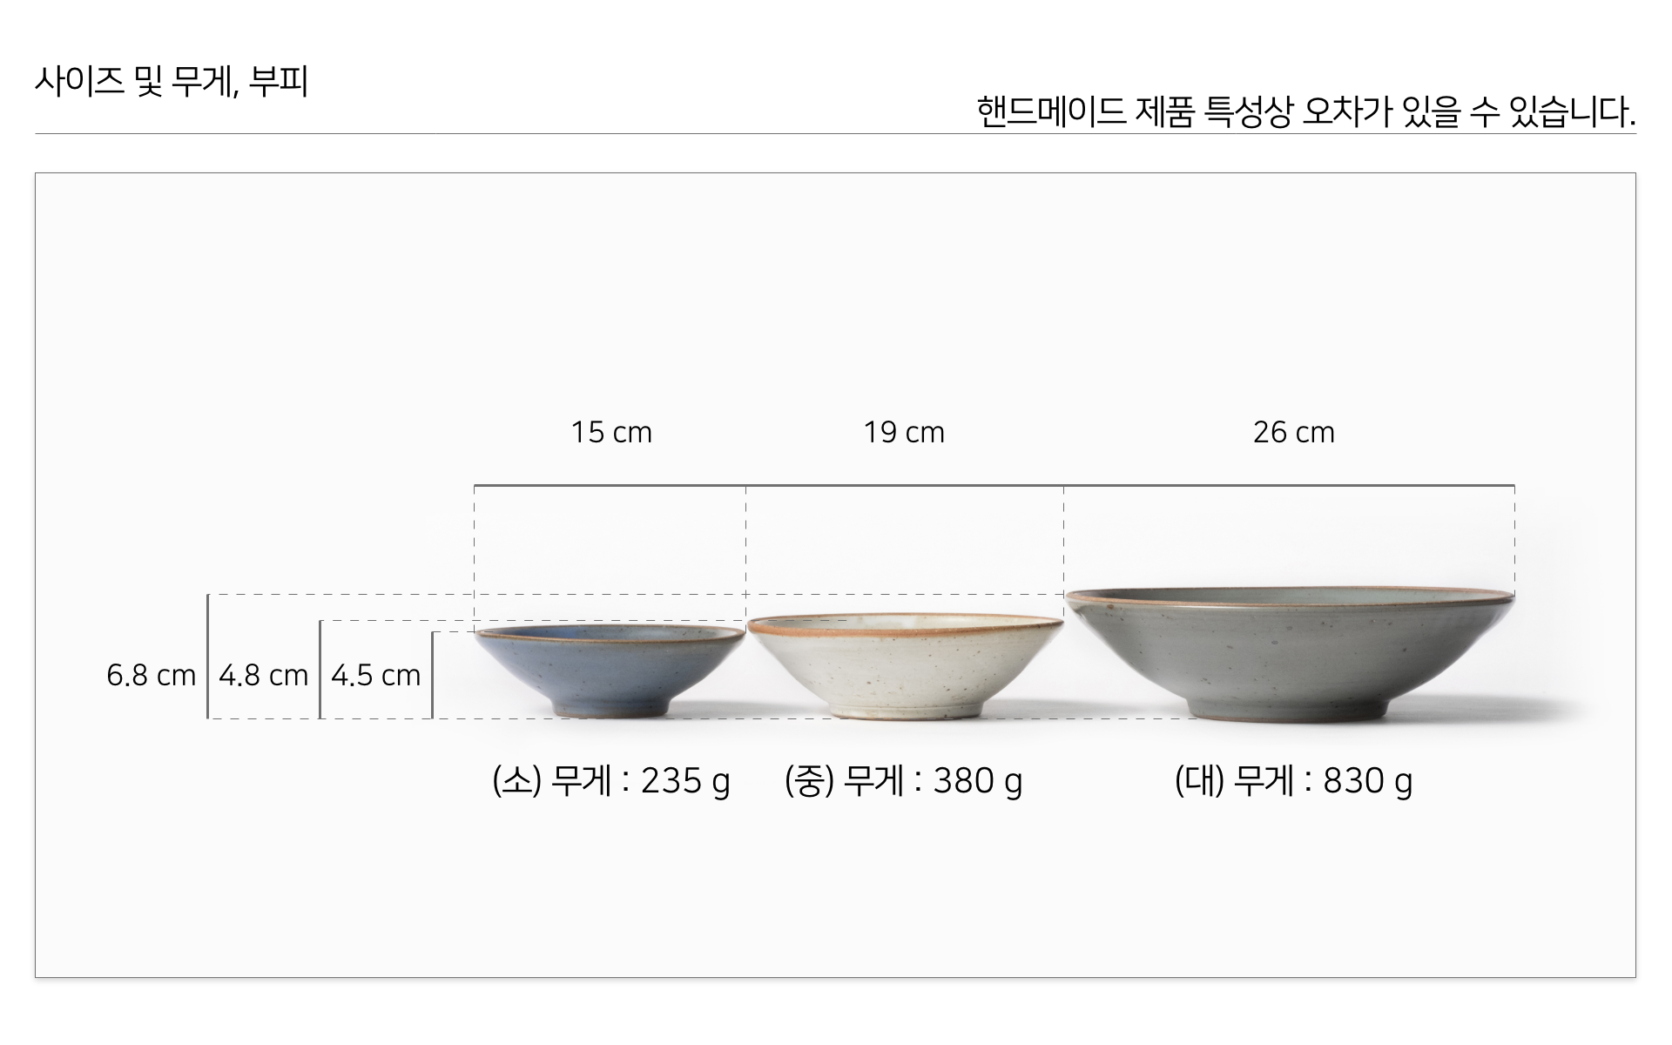Viewport: 1672px width, 1045px height.
Task: Select the "19 cm" width label
Action: click(x=904, y=432)
